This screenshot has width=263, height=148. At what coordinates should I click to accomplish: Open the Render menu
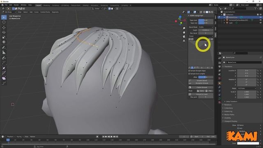click(x=16, y=5)
